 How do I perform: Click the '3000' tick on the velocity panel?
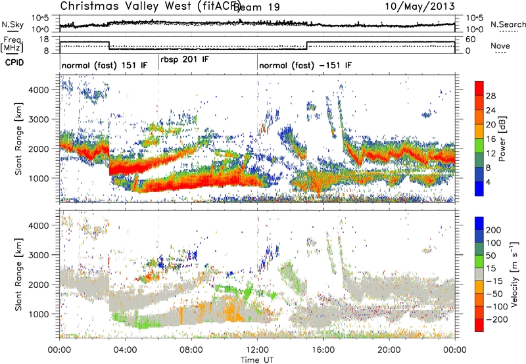click(x=38, y=255)
